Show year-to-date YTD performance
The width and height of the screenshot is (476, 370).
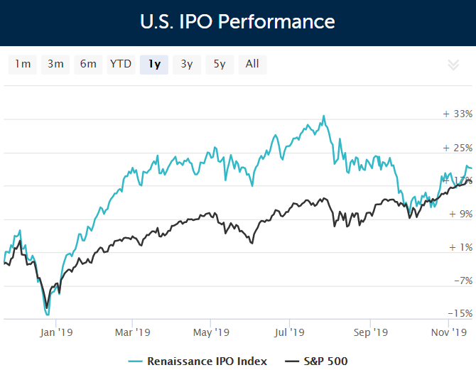(x=121, y=64)
